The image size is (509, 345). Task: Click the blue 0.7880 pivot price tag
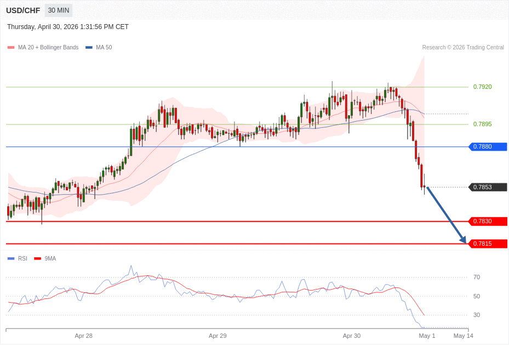click(487, 146)
